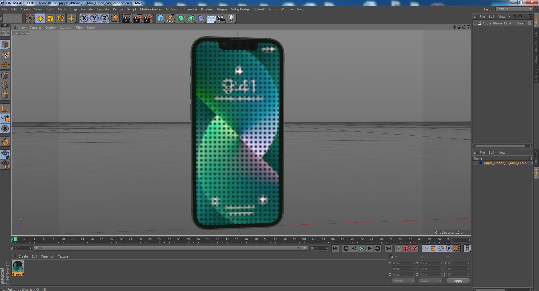Add a Light object
This screenshot has height=291, width=539.
[231, 19]
